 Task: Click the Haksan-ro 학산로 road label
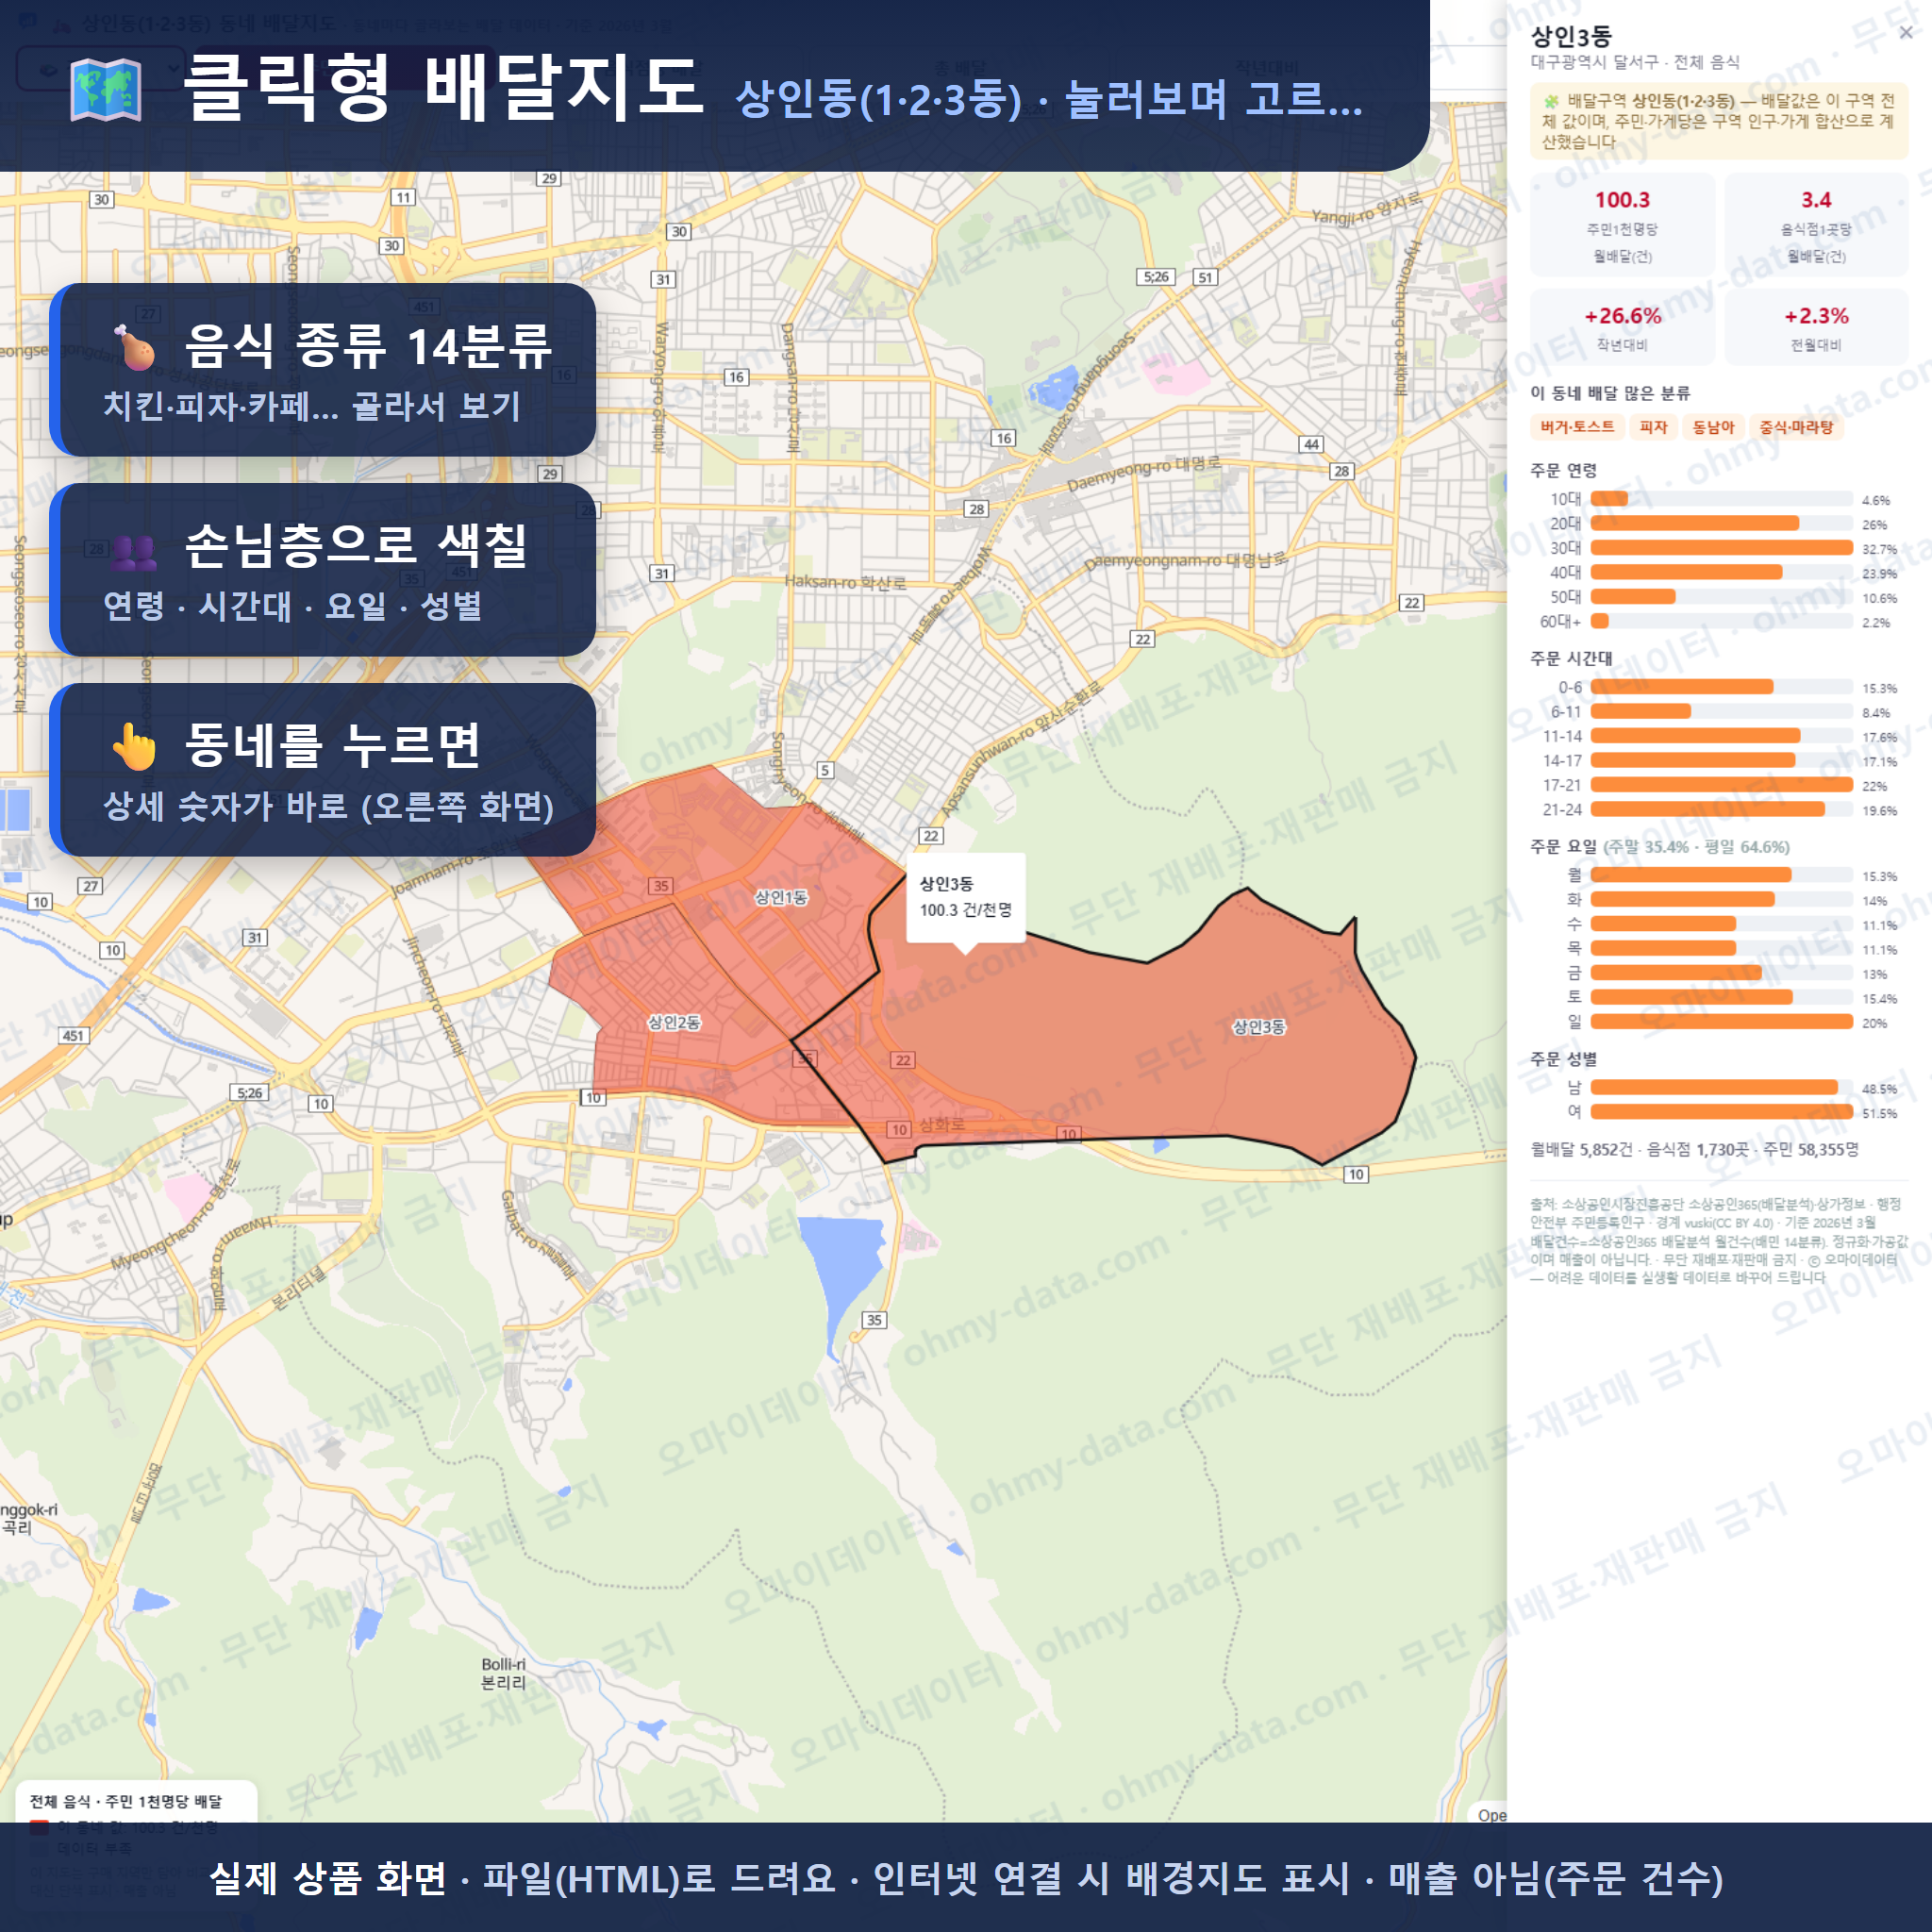(845, 582)
